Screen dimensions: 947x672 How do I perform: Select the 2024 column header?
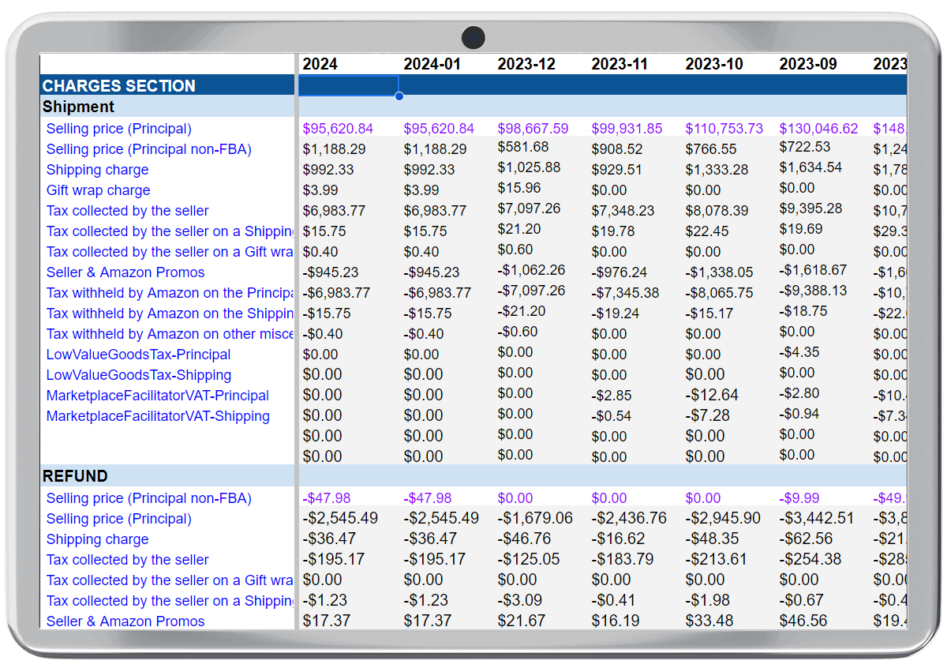click(x=320, y=64)
